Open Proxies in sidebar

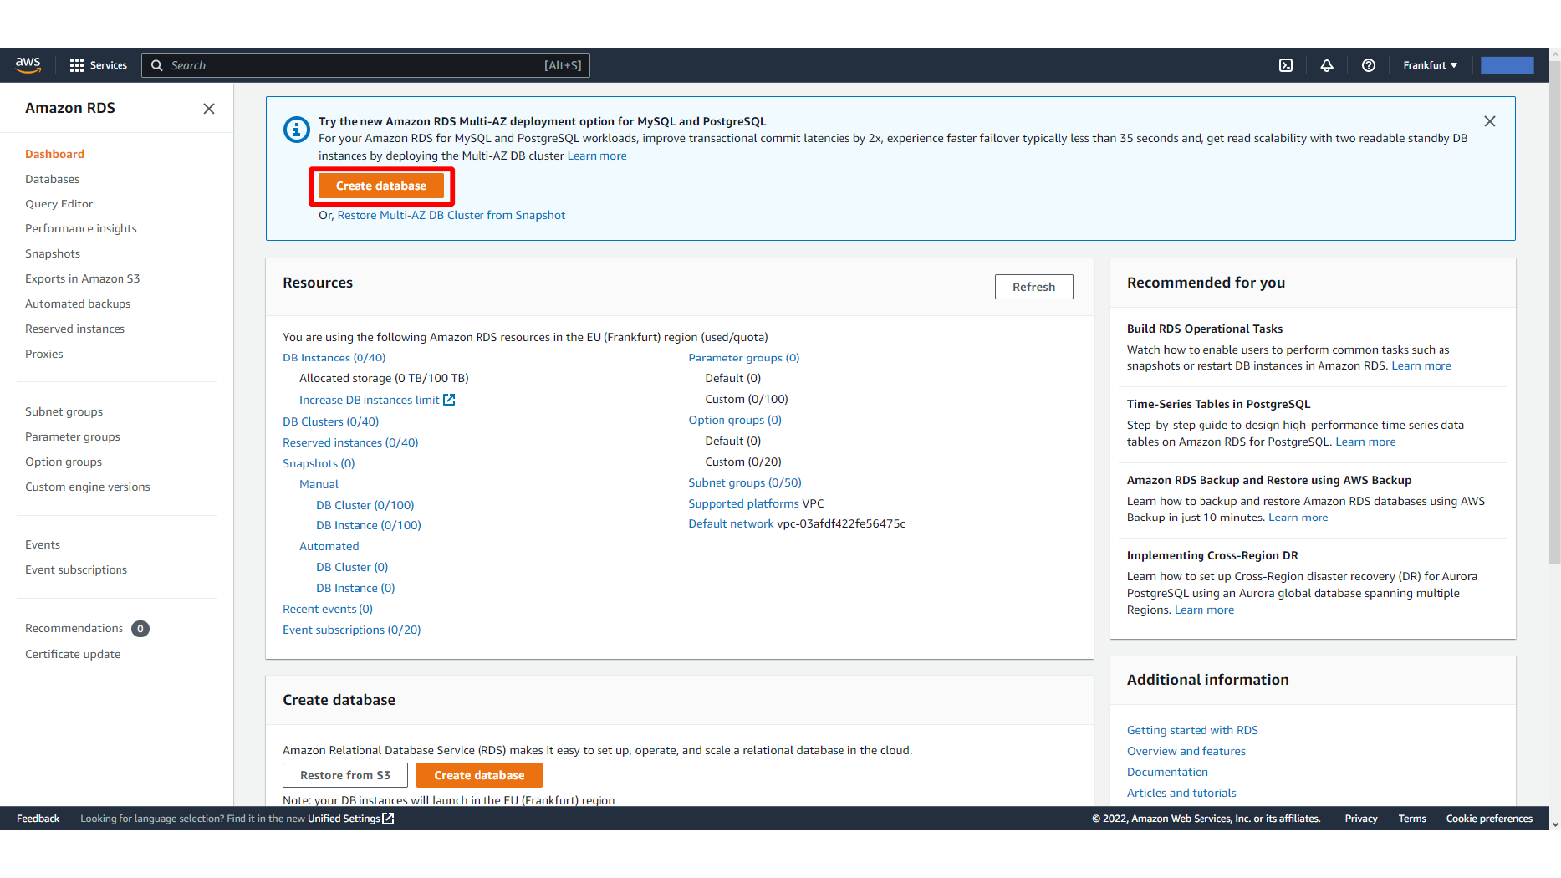pos(44,355)
